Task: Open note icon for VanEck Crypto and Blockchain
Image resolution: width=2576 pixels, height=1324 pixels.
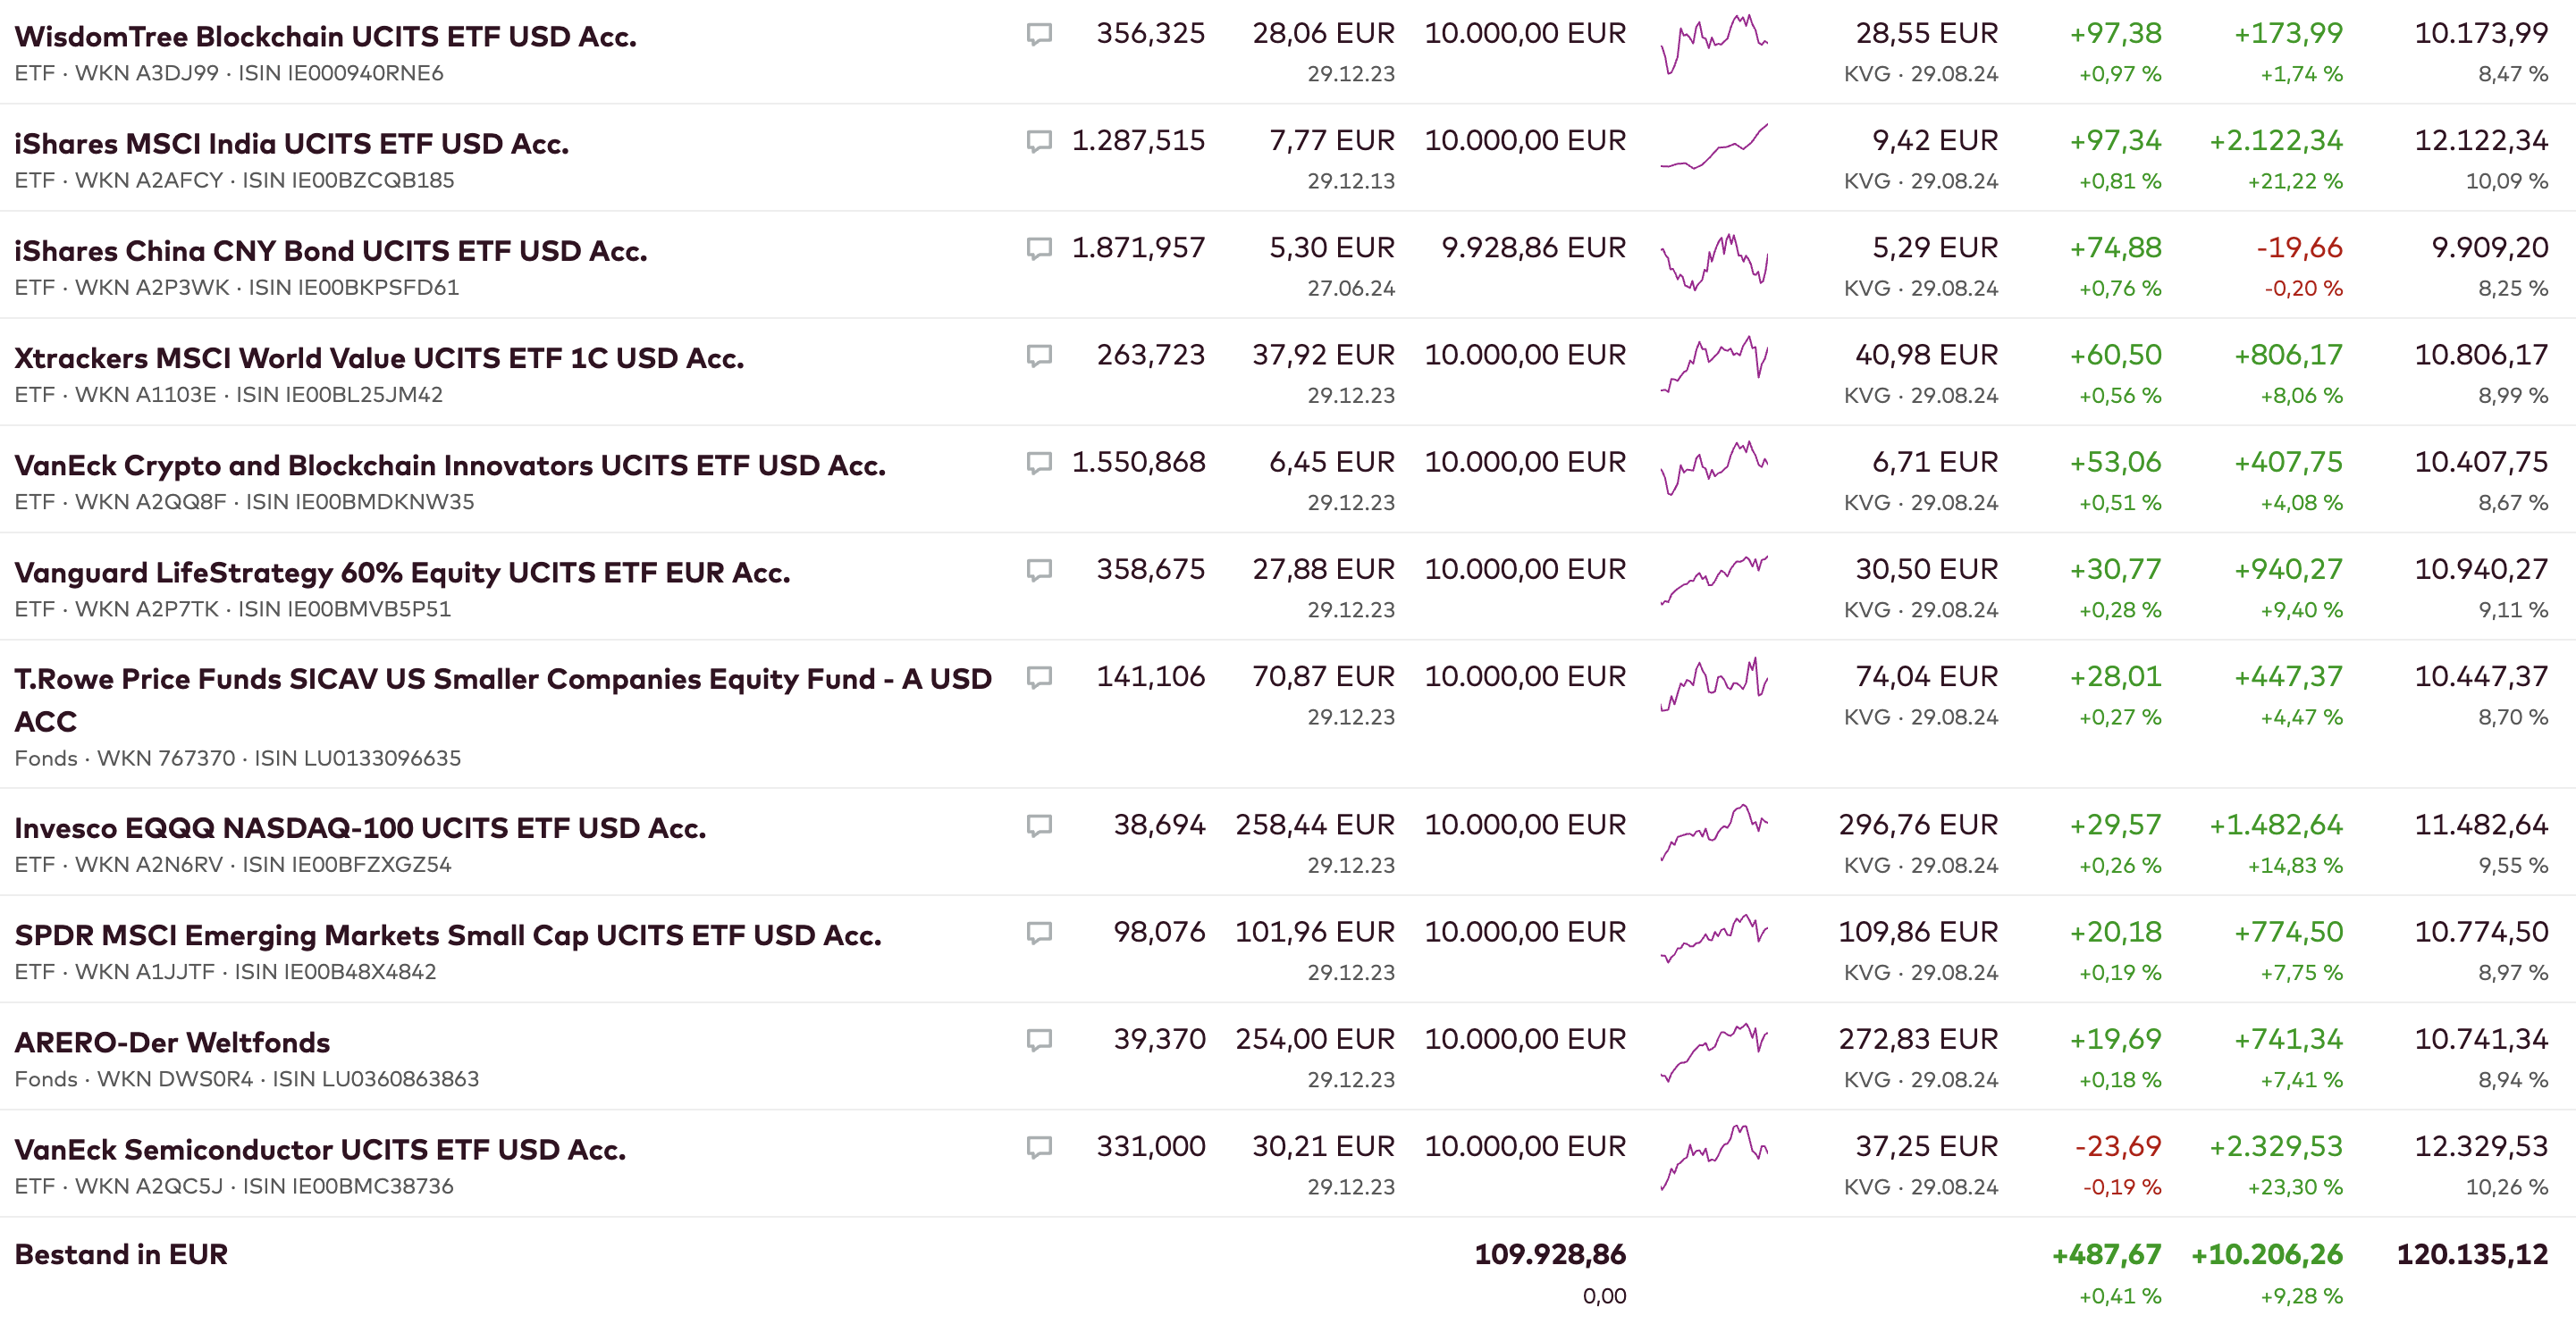Action: [x=1039, y=463]
